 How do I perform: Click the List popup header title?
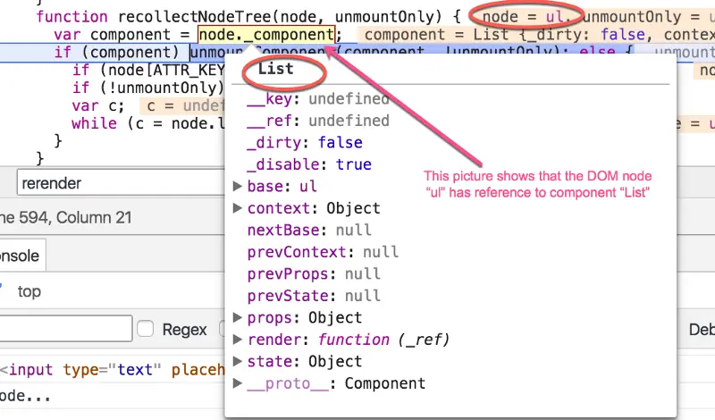point(276,69)
